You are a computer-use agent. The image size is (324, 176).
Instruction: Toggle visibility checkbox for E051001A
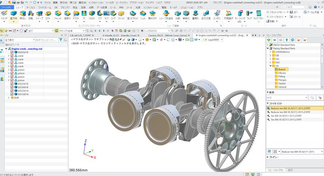click(12, 94)
